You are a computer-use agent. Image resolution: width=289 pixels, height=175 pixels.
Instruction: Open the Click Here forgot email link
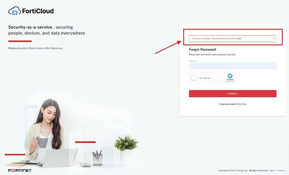tap(241, 104)
